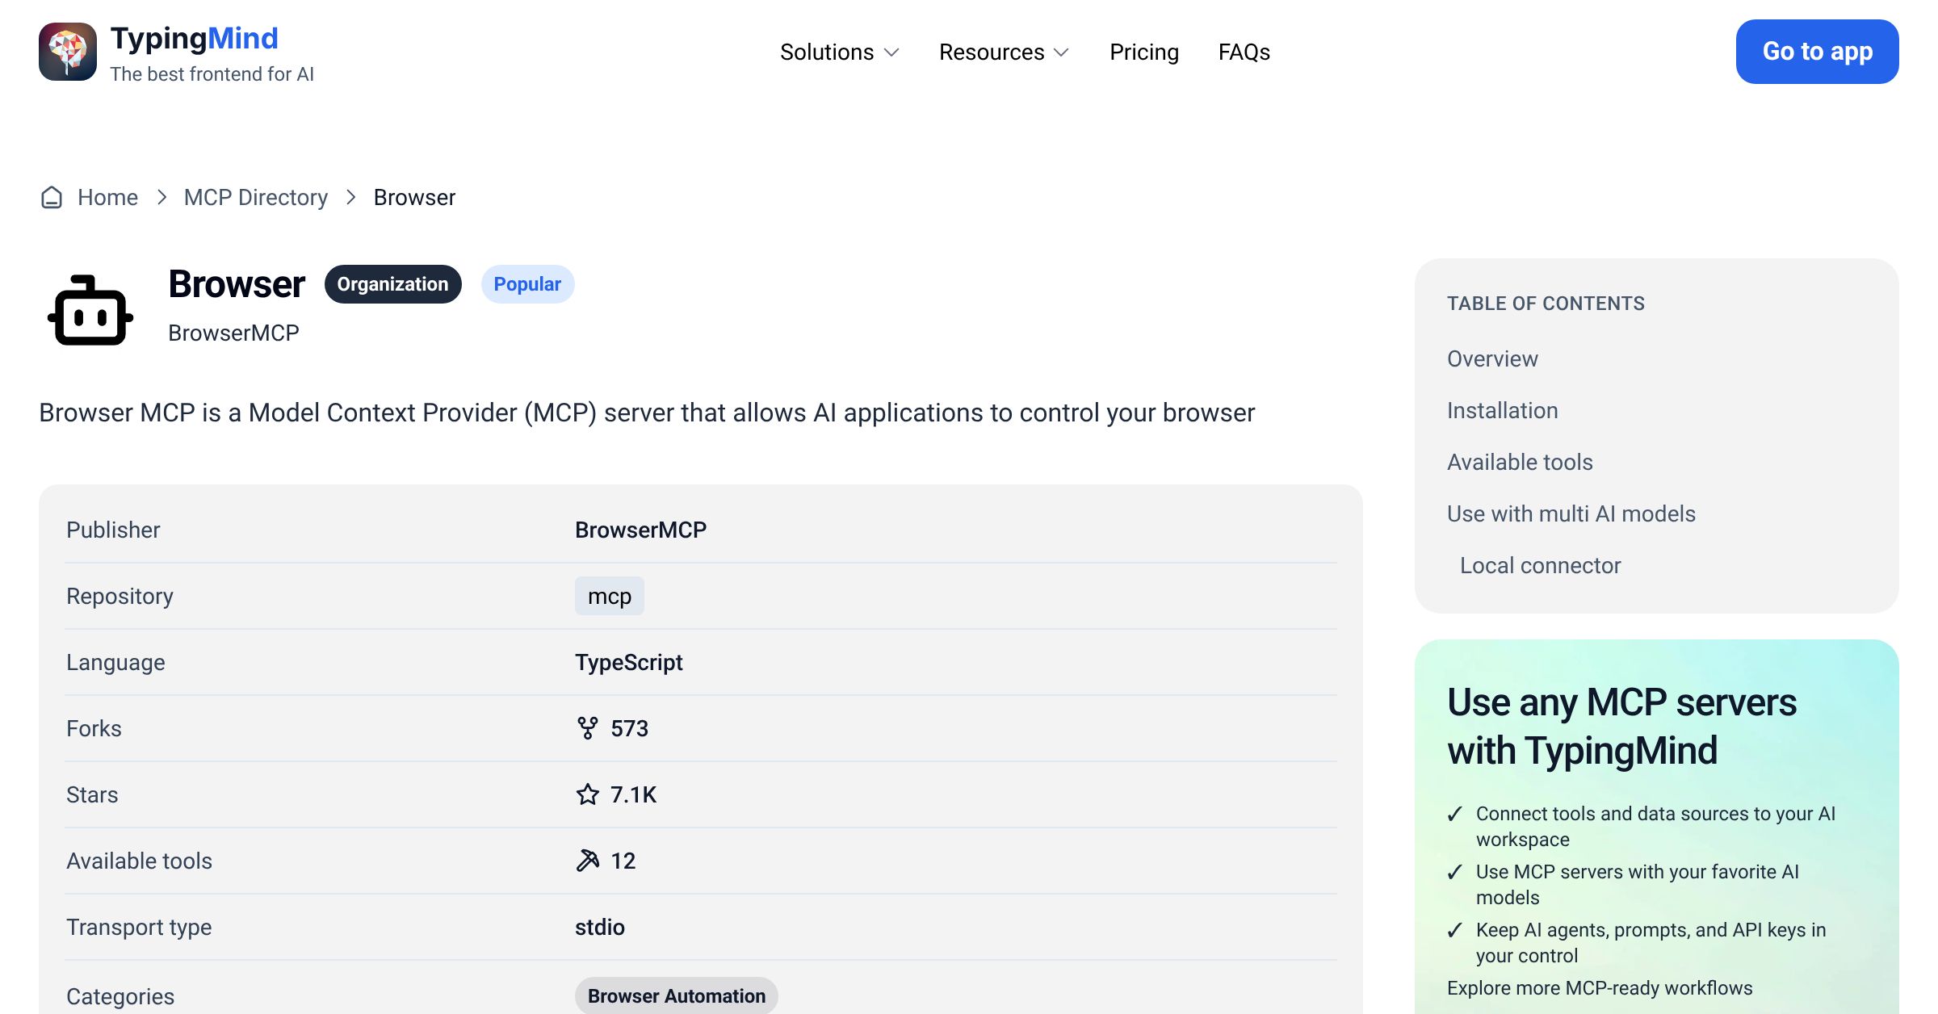Click the Home breadcrumb house icon

click(x=52, y=197)
